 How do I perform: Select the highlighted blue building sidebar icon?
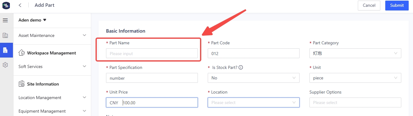5,50
